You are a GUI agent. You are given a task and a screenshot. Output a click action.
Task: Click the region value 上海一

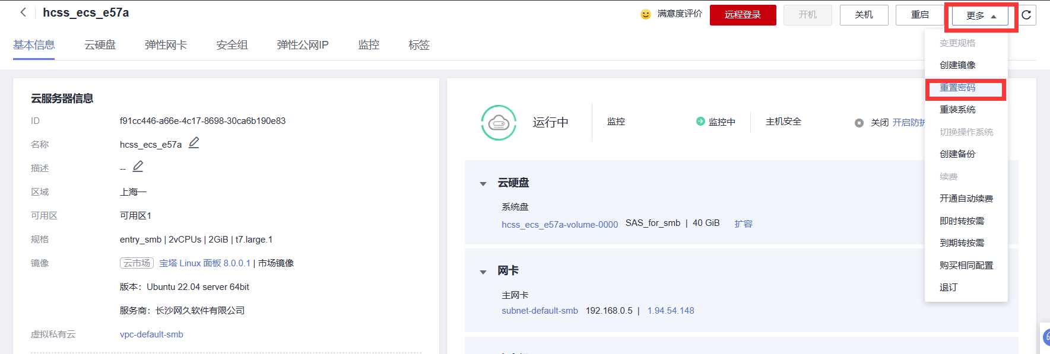tap(133, 192)
